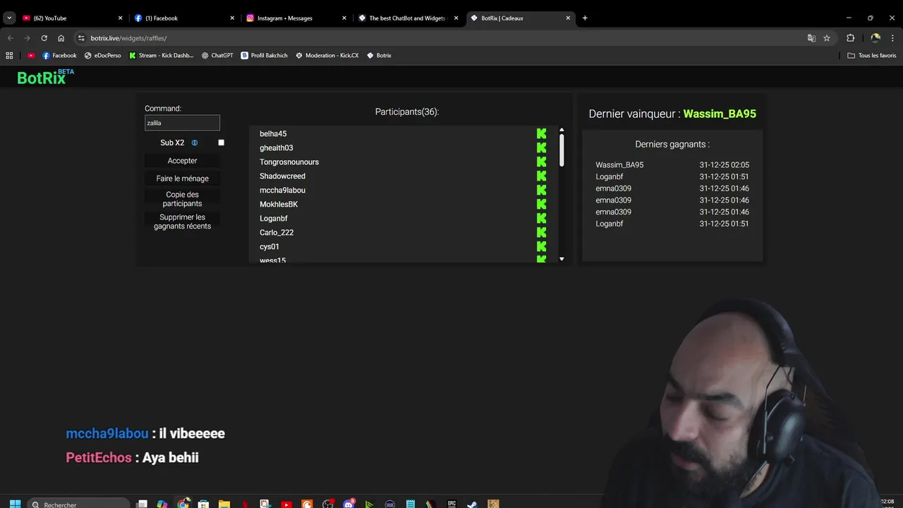Close the Instagram Messages tab
Screen dimensions: 903x508
(344, 18)
